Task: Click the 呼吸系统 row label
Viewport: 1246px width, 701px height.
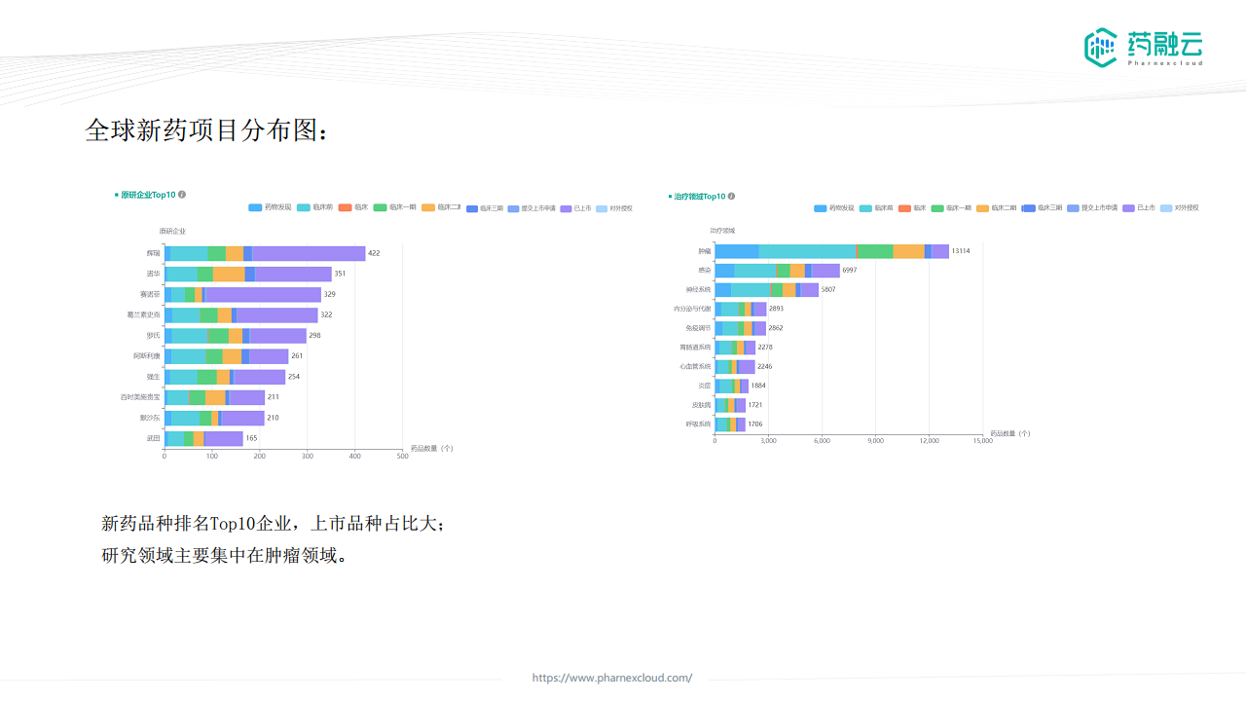Action: pyautogui.click(x=698, y=424)
